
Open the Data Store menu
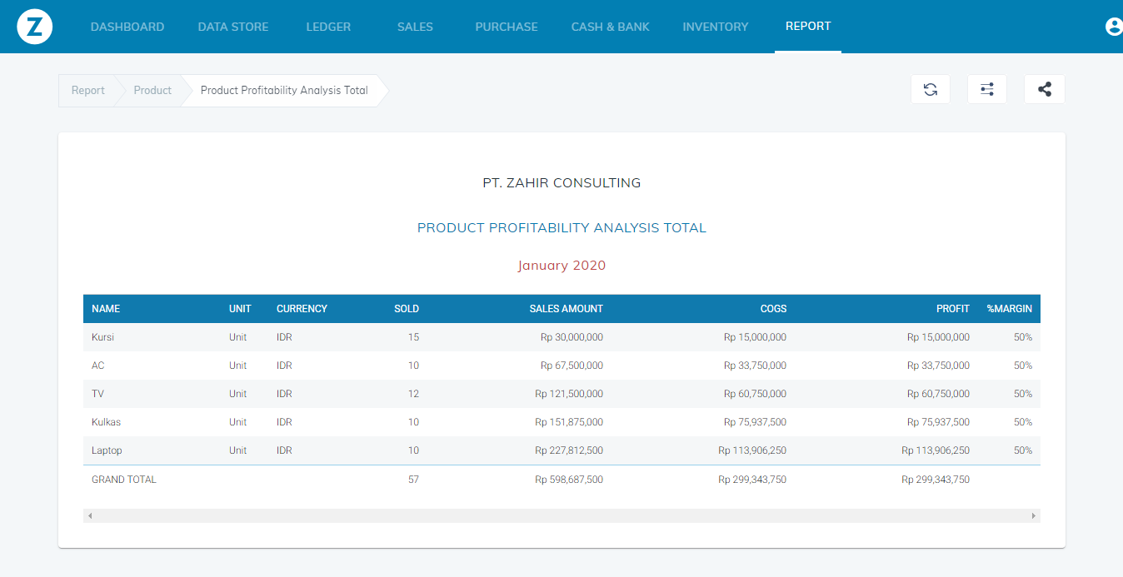pos(233,27)
